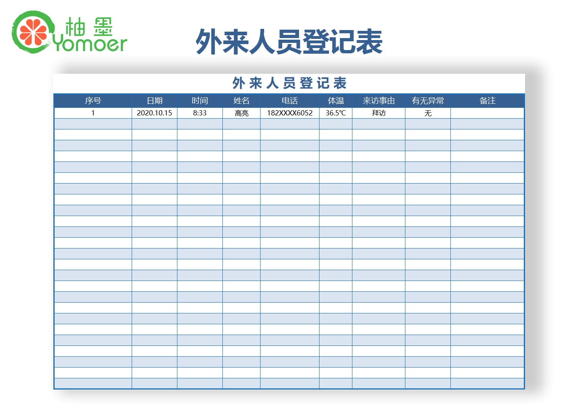Screen dimensions: 578x408
Task: Click the 柚墨 brand text in logo
Action: tap(89, 26)
